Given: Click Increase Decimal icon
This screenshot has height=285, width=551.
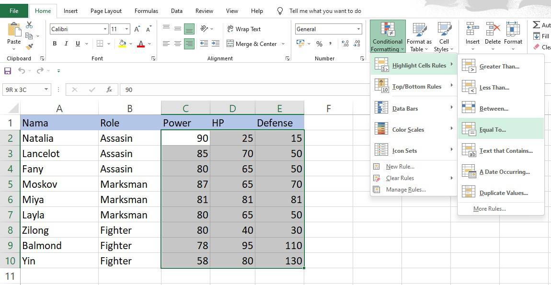Looking at the screenshot, I should point(345,44).
